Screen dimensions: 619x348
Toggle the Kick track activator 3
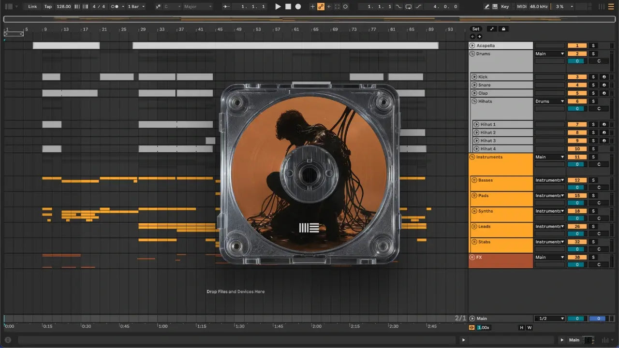(577, 77)
